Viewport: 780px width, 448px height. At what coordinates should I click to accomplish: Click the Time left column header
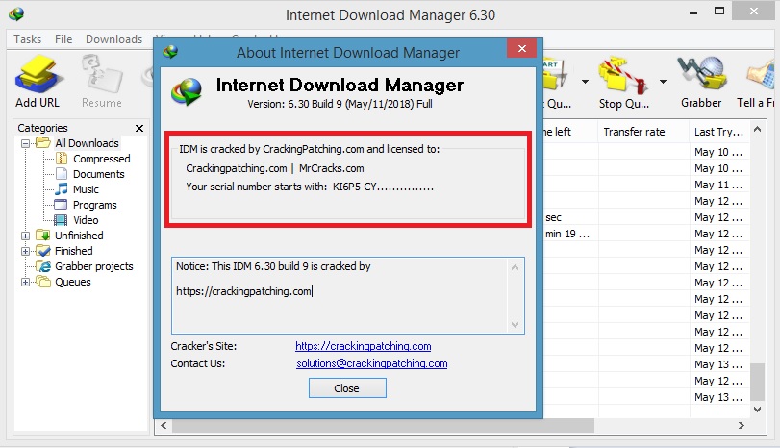pos(569,132)
